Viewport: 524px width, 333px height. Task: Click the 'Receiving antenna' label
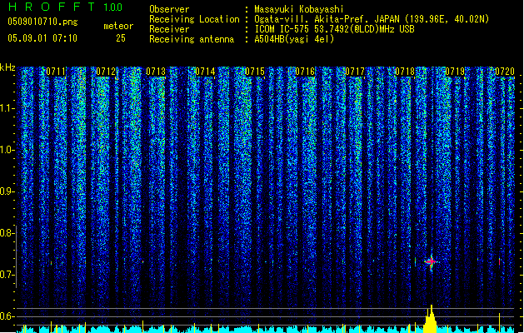pyautogui.click(x=192, y=39)
